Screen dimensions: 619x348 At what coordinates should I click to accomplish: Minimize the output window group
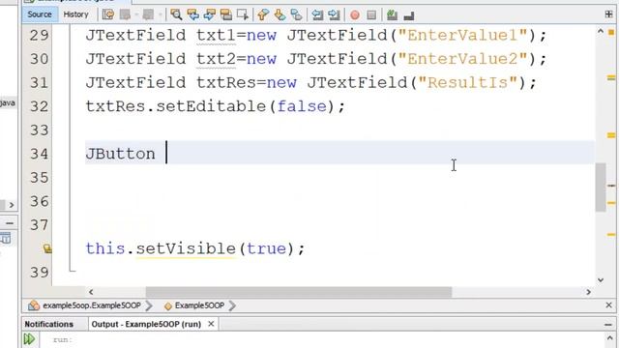[x=608, y=325]
